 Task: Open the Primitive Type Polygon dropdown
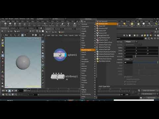point(131,42)
